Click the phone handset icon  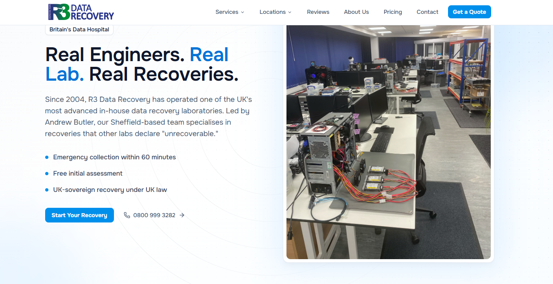[x=127, y=215]
